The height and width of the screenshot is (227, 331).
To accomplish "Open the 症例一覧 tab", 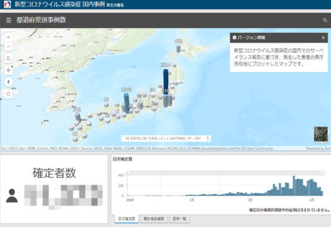I will point(179,219).
